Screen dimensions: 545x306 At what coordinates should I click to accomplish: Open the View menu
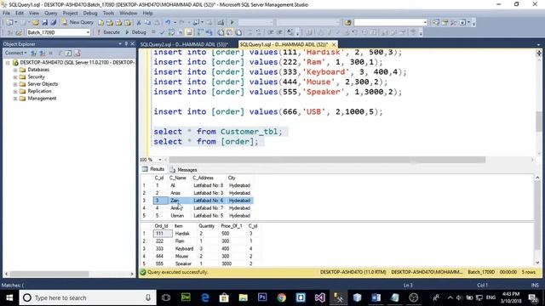[34, 14]
